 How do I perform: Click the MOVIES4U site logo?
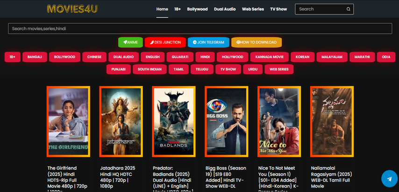[72, 9]
